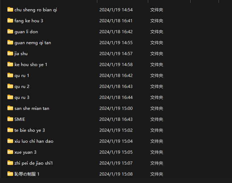Select the te bie sho ye 3 folder
The image size is (232, 183).
30,130
